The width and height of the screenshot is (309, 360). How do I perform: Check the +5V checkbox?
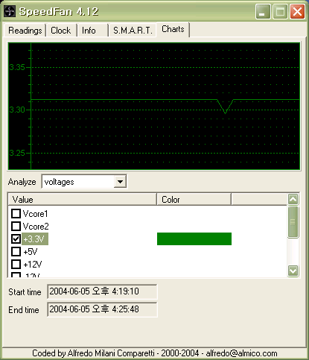16,251
